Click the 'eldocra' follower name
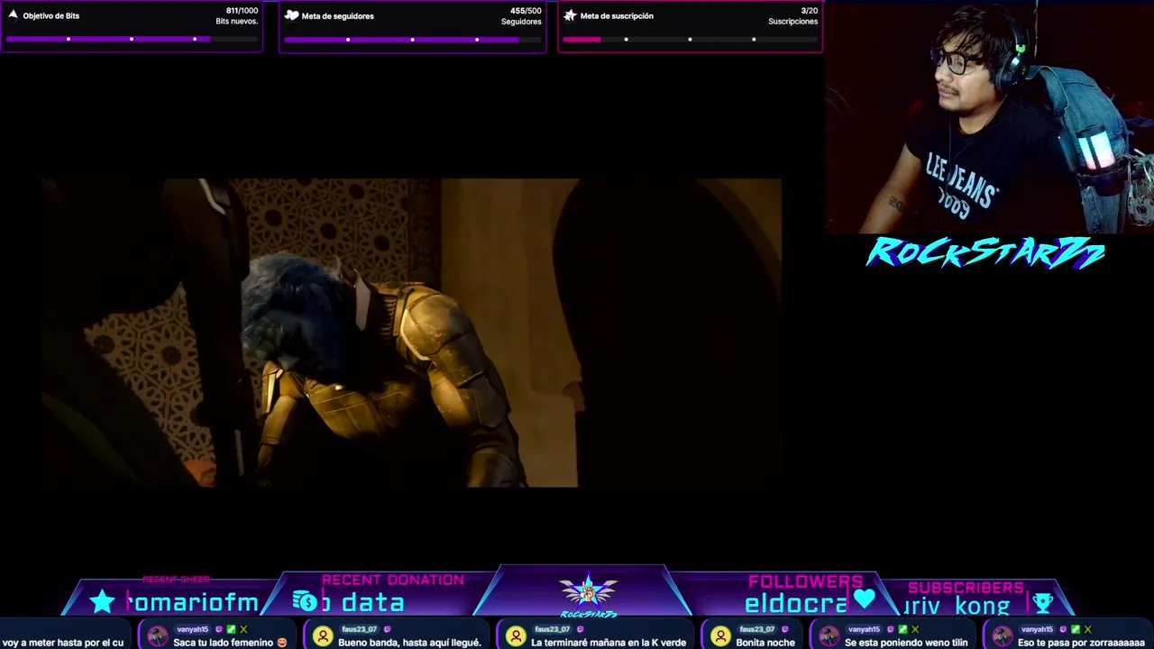Screen dimensions: 1154x649 click(x=796, y=604)
